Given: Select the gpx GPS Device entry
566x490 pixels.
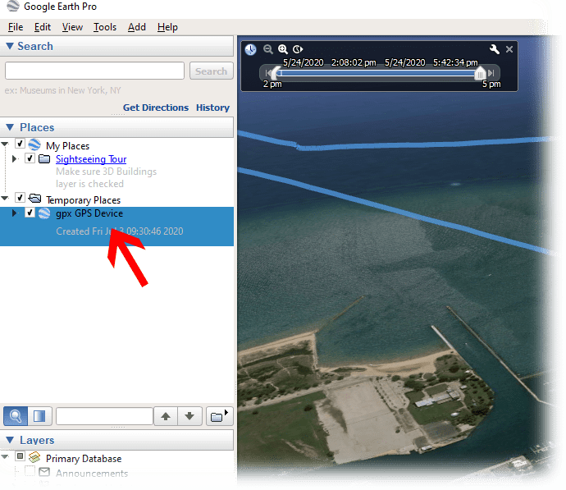Looking at the screenshot, I should tap(116, 227).
